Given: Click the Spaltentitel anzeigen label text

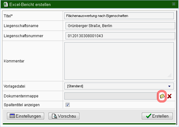Looking at the screenshot, I should [x=22, y=105].
